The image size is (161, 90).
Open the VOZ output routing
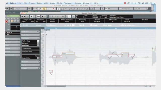click(13, 34)
